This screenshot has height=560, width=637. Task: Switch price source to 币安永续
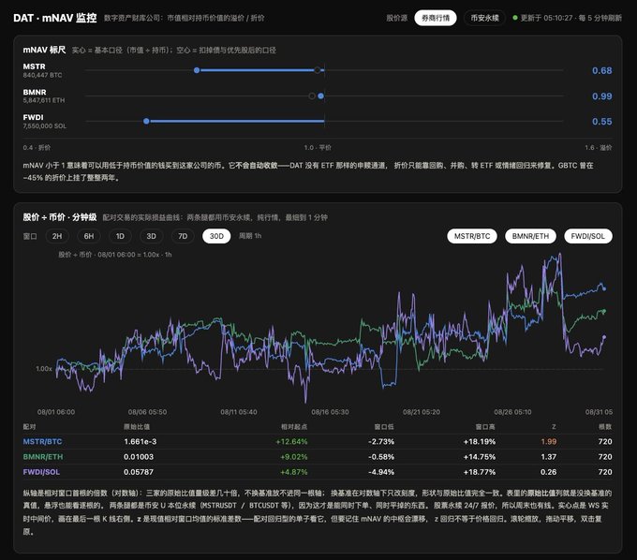click(484, 18)
